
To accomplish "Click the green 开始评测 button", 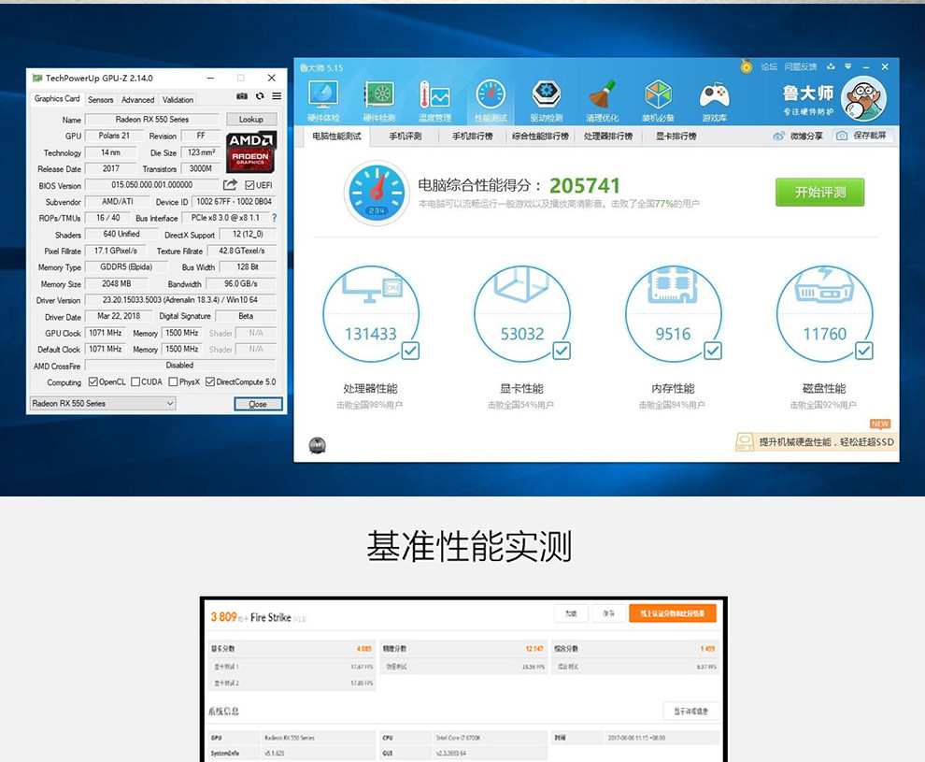I will (820, 192).
